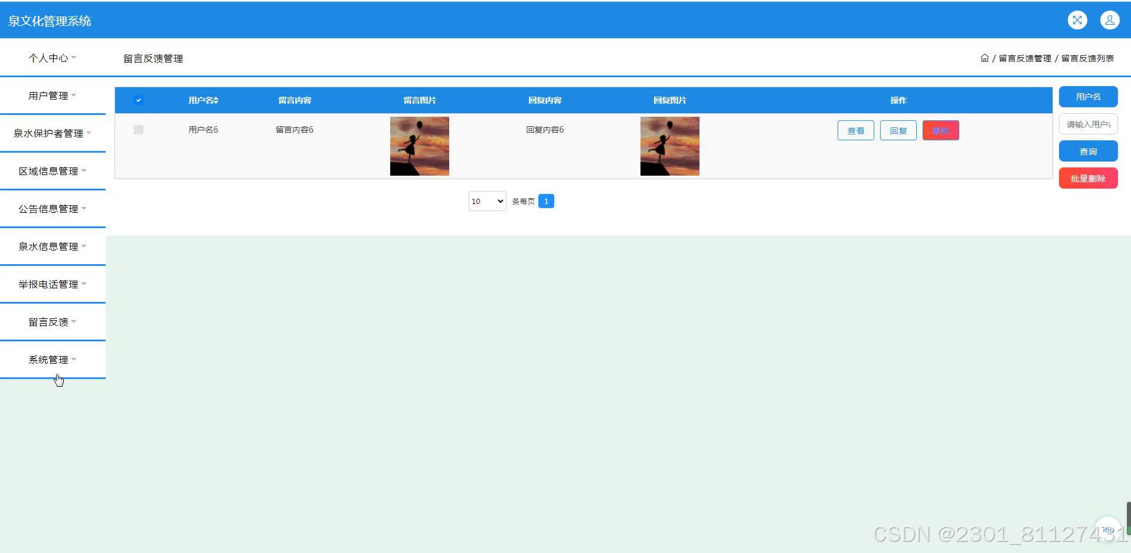Viewport: 1131px width, 553px height.
Task: Click the 留言反馈管理 page heading
Action: pos(153,58)
